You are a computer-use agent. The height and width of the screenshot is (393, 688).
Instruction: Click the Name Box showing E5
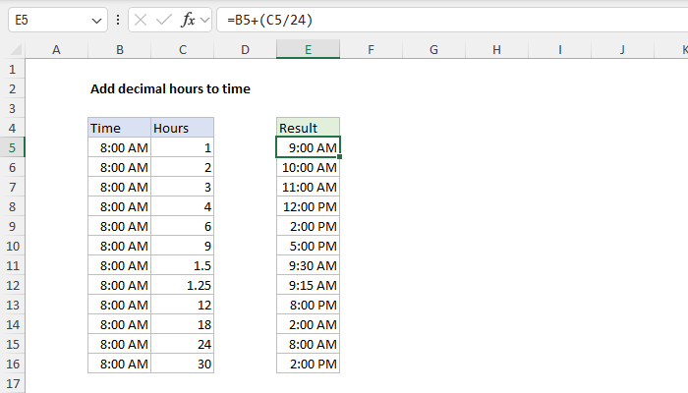[x=58, y=20]
